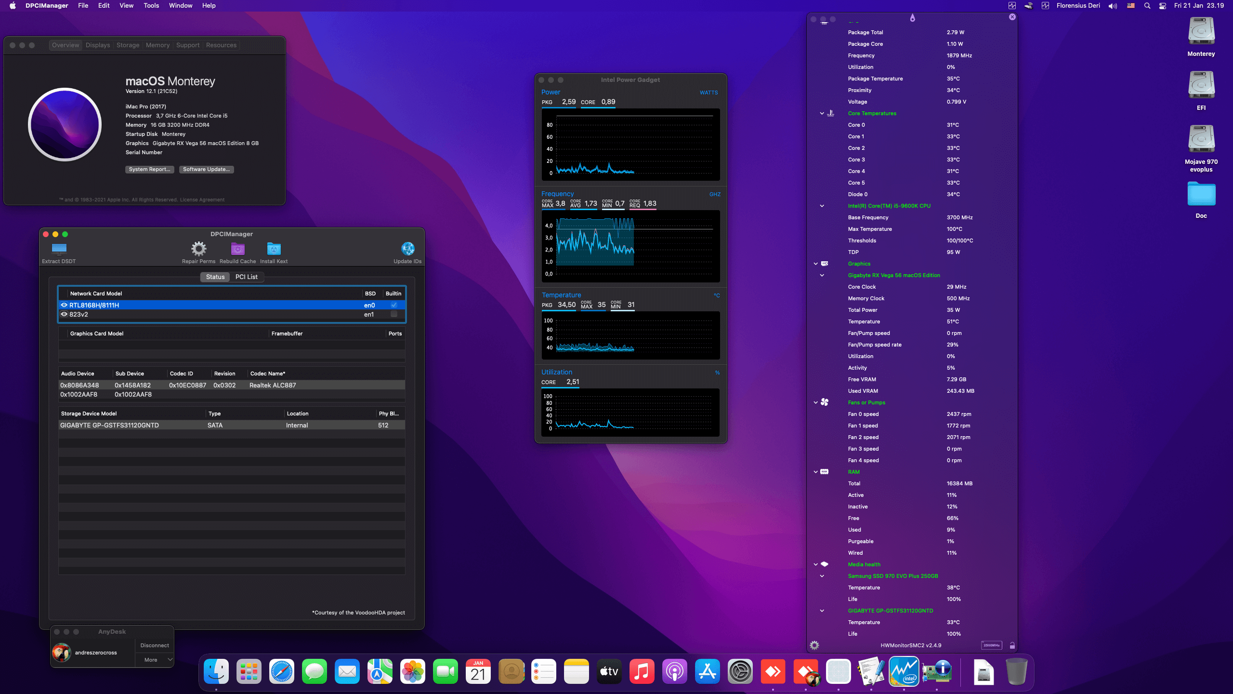Open HWMonitorSMC2 settings gear icon
The height and width of the screenshot is (694, 1233).
(x=814, y=645)
